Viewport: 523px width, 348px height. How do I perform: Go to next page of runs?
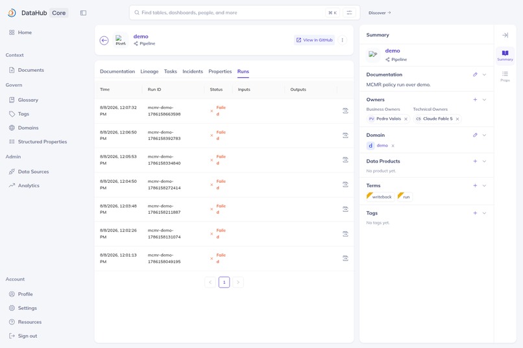[x=238, y=283]
